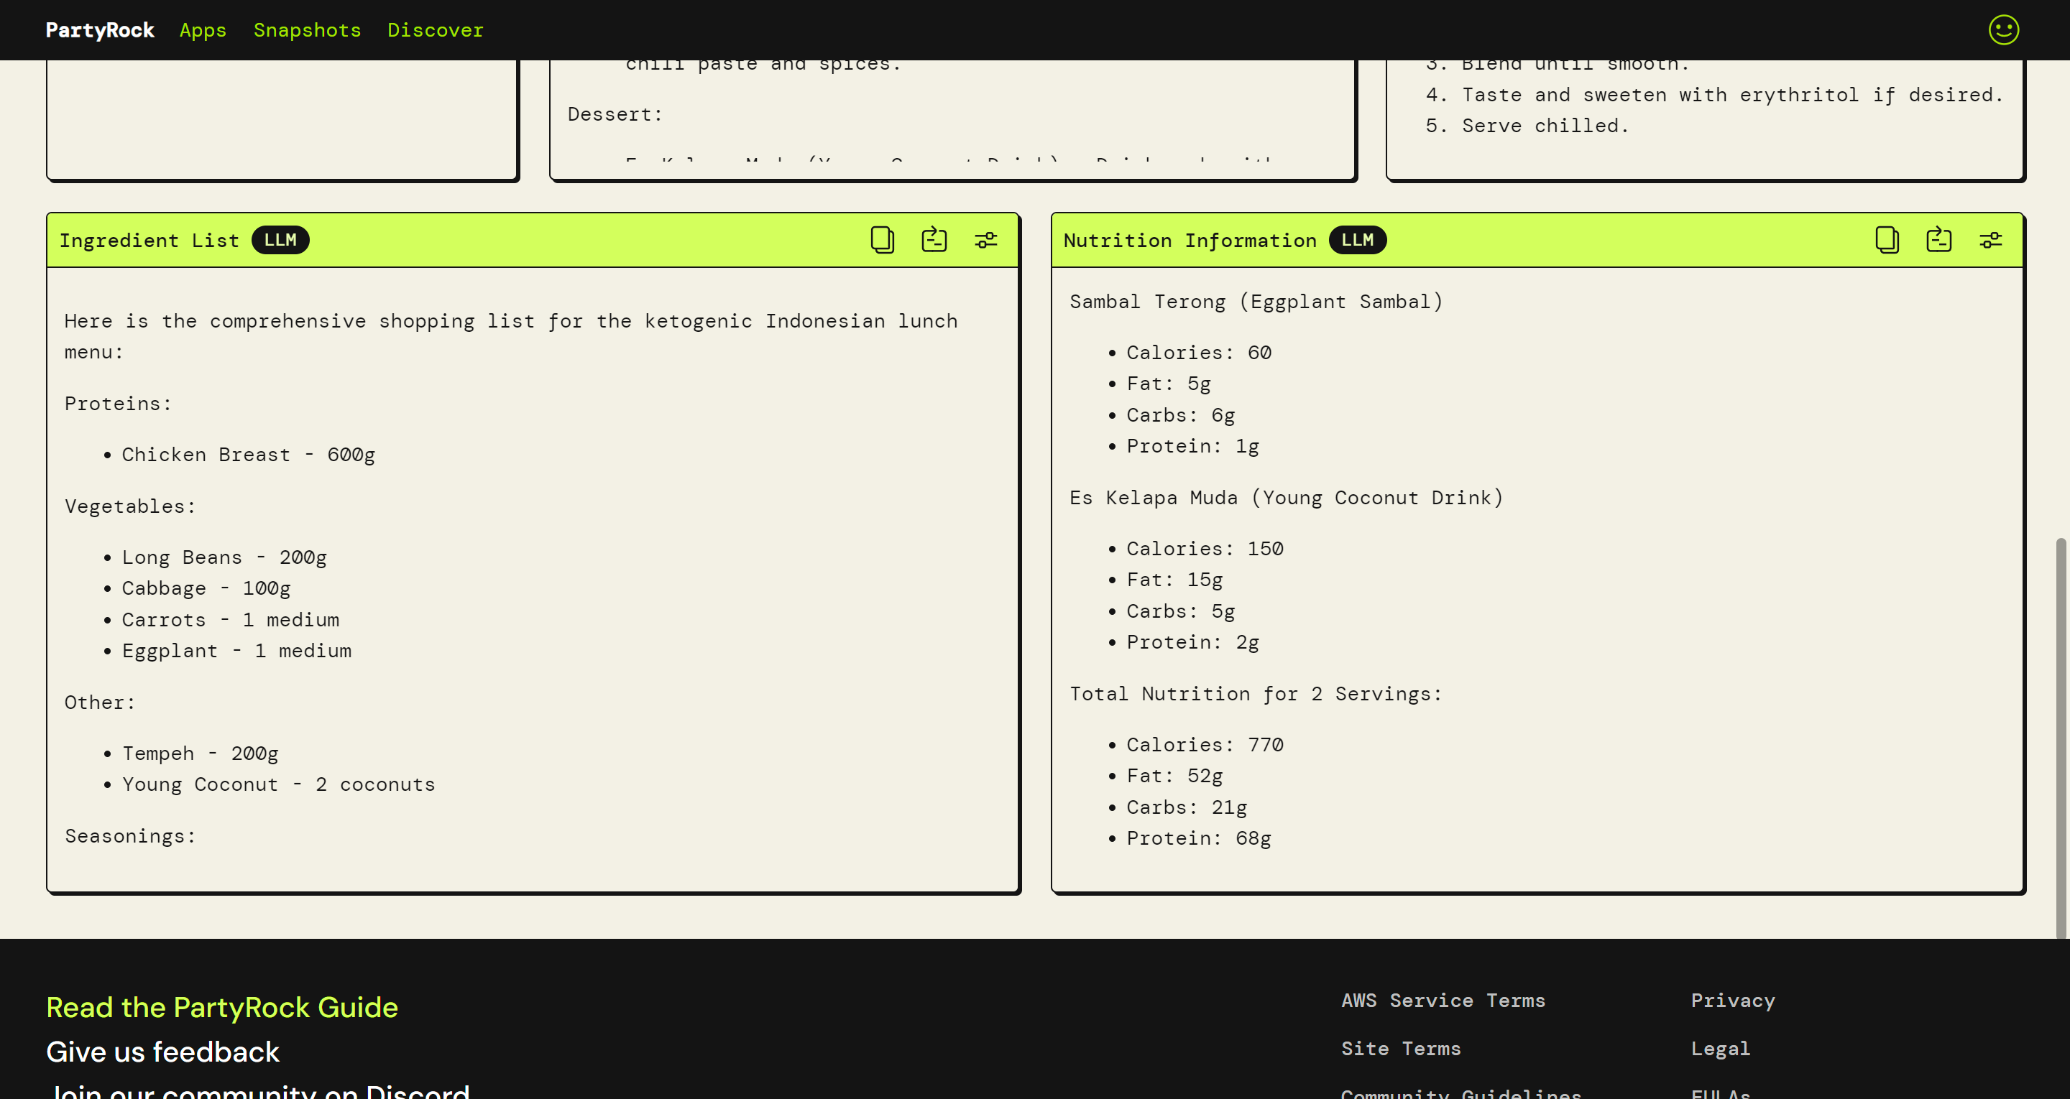Copy the Ingredient List output
This screenshot has width=2070, height=1099.
tap(883, 239)
